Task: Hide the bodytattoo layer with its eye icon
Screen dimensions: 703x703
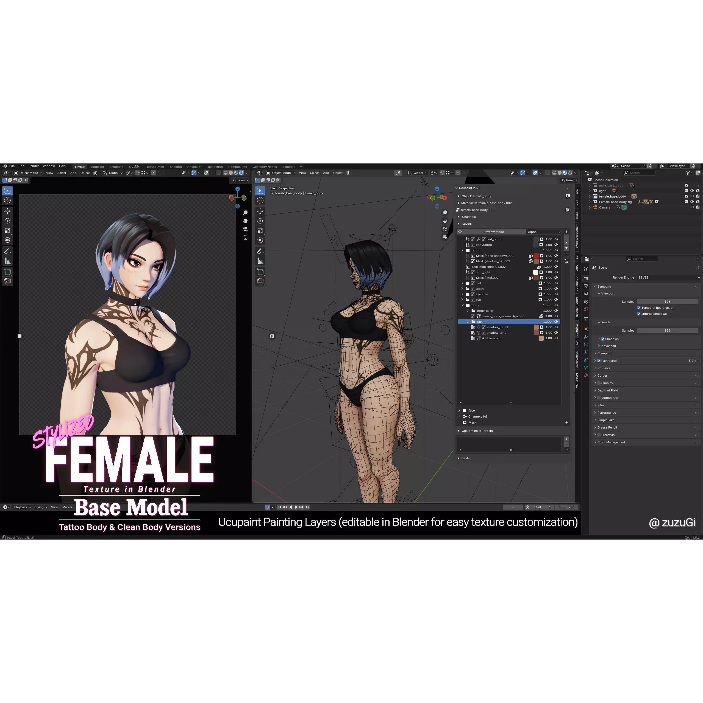Action: coord(556,245)
